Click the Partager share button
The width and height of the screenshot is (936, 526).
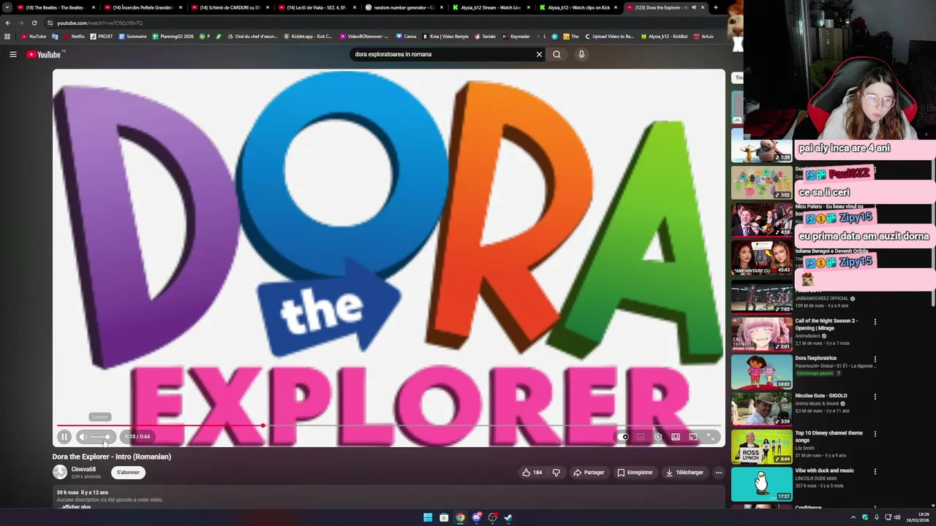point(589,473)
